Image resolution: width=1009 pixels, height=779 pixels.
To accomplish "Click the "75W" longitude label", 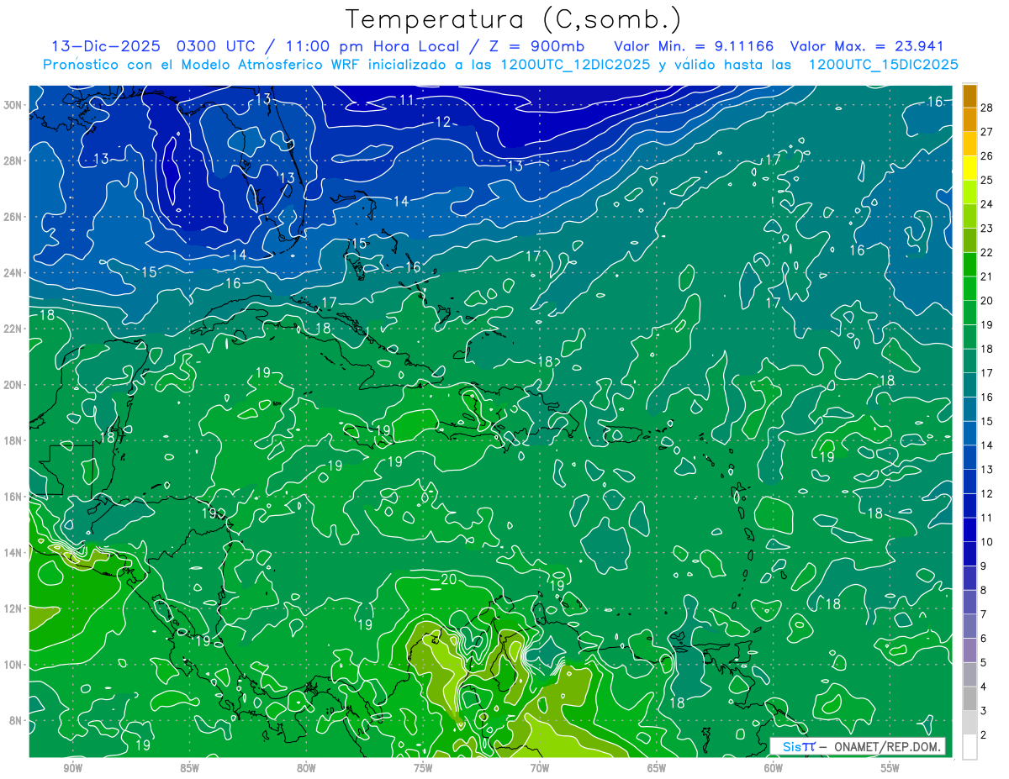I will [423, 768].
